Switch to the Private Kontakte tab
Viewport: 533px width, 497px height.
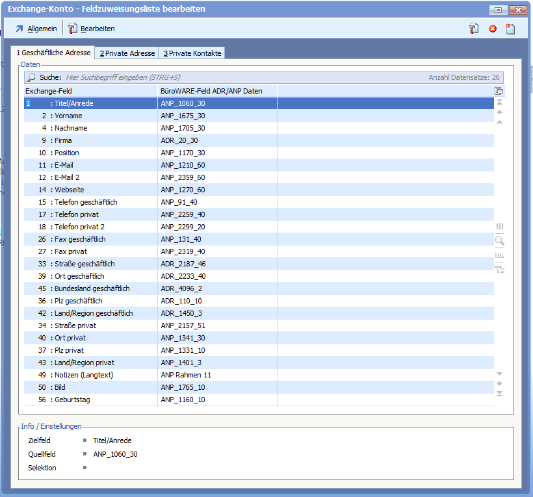(192, 53)
